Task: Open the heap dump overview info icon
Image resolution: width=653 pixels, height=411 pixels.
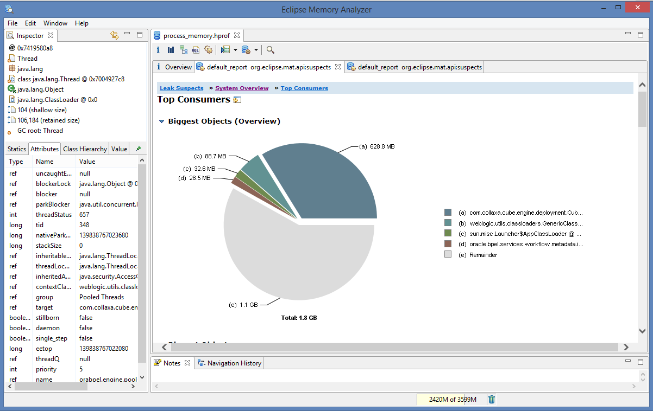Action: 158,50
